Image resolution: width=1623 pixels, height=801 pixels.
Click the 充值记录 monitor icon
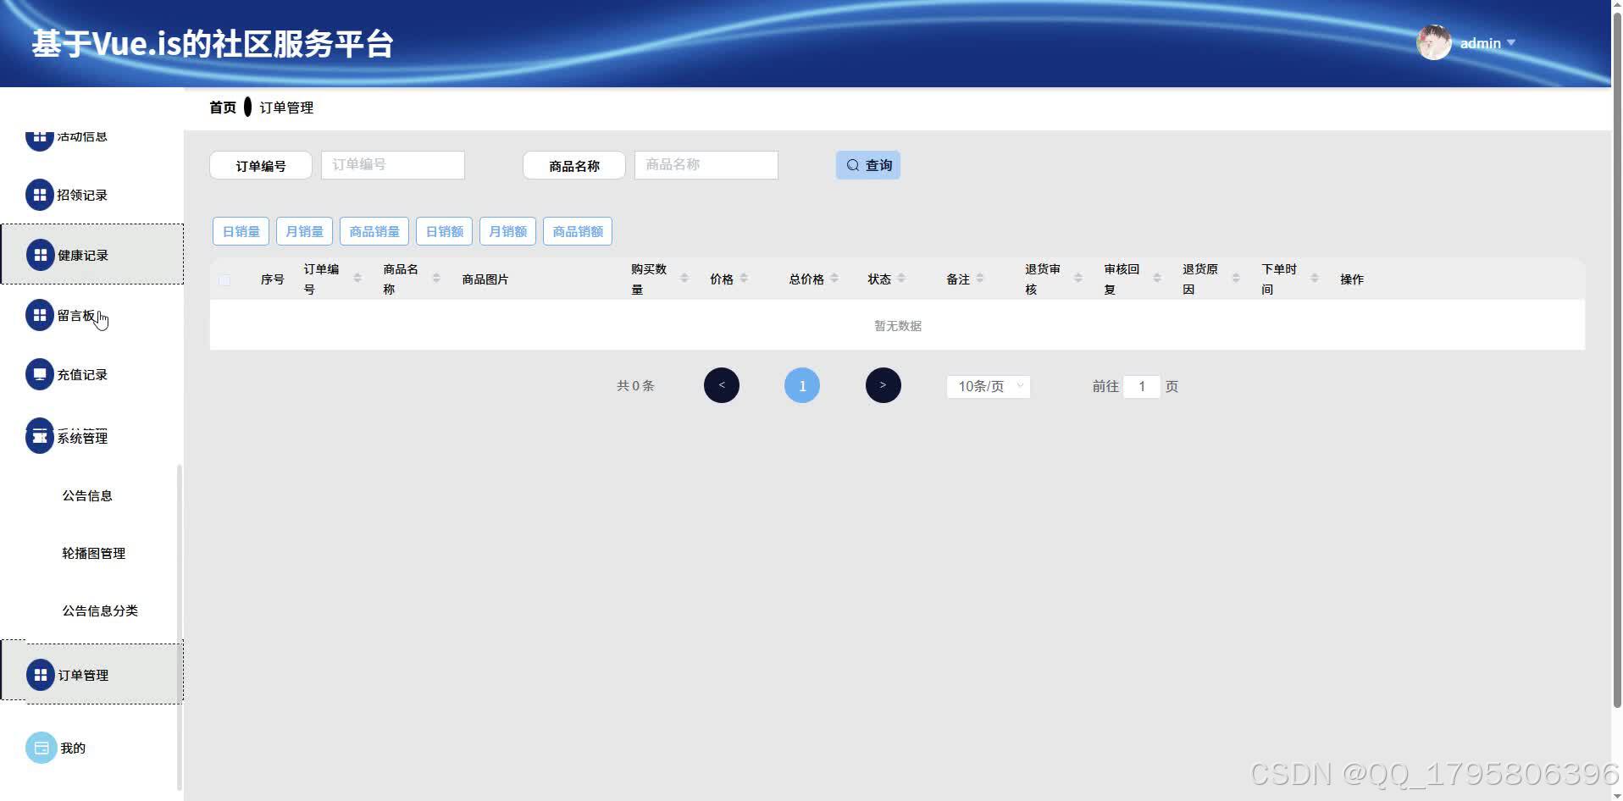[40, 374]
